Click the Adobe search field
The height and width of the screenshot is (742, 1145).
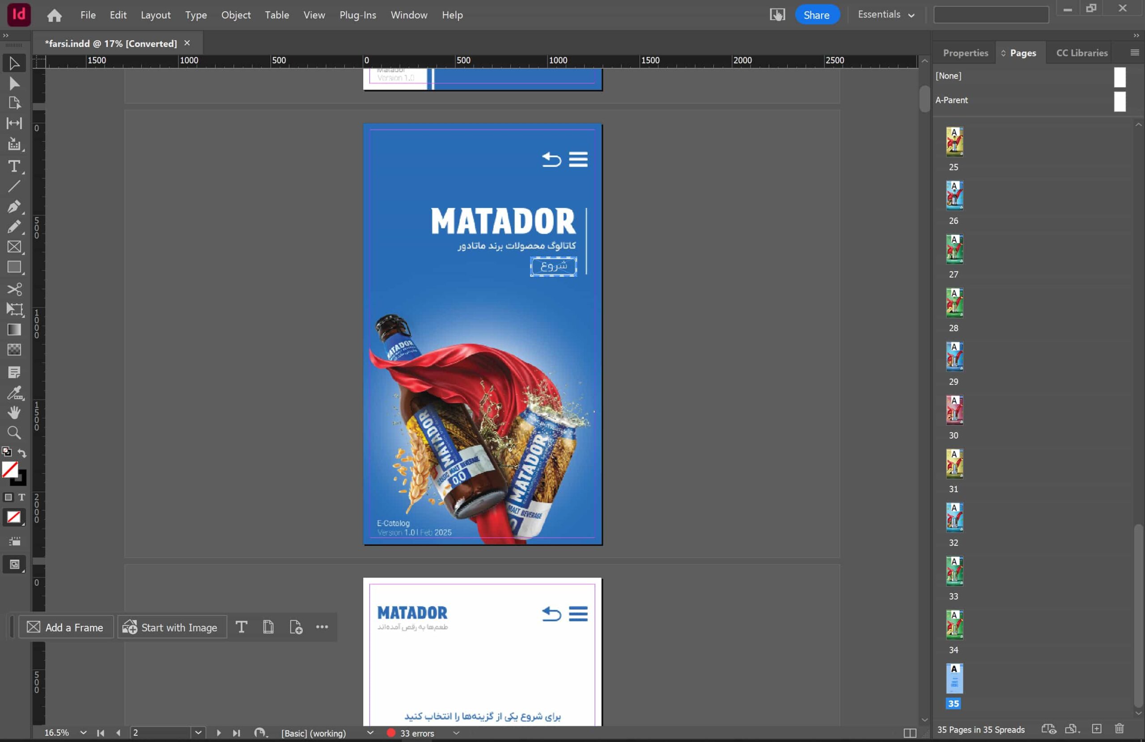pos(991,15)
